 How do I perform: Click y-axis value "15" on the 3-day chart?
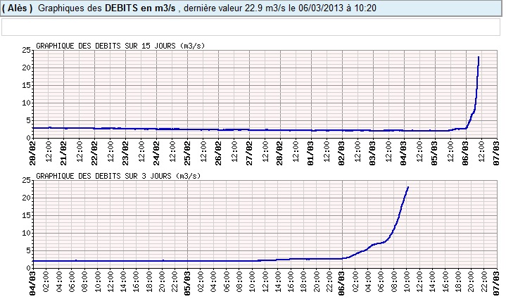click(x=26, y=215)
